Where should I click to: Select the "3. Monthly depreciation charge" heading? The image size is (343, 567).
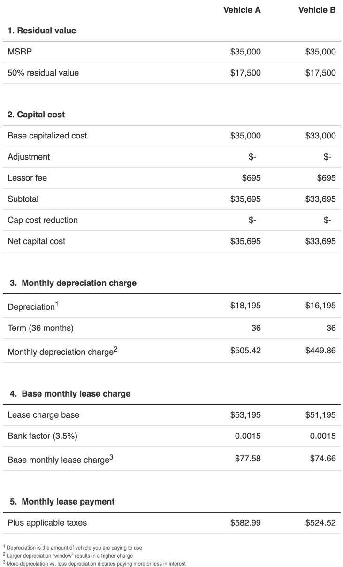[x=73, y=283]
